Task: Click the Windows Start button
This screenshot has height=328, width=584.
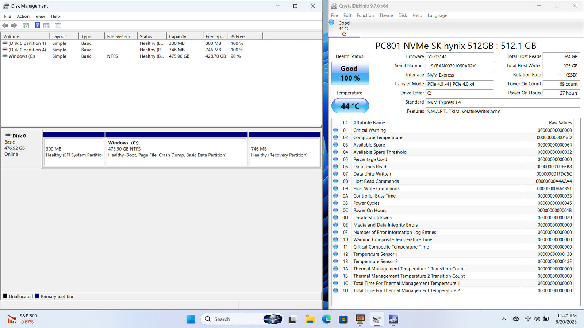Action: click(x=191, y=319)
